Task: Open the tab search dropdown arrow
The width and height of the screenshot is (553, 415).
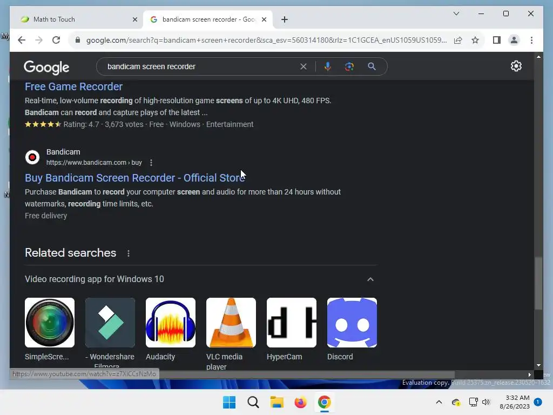Action: pyautogui.click(x=456, y=14)
